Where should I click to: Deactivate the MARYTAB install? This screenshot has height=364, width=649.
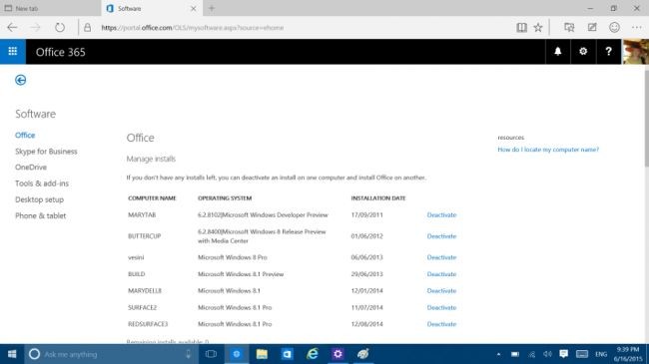coord(441,214)
